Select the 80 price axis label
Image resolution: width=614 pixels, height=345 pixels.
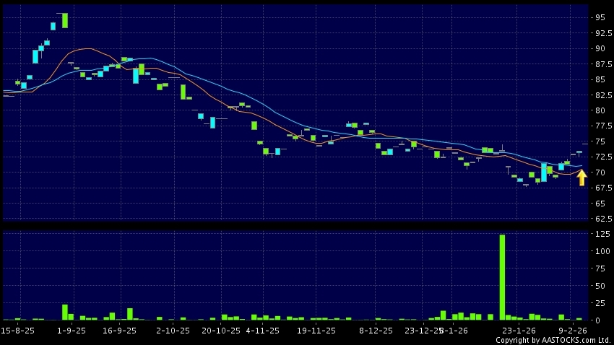pyautogui.click(x=601, y=110)
